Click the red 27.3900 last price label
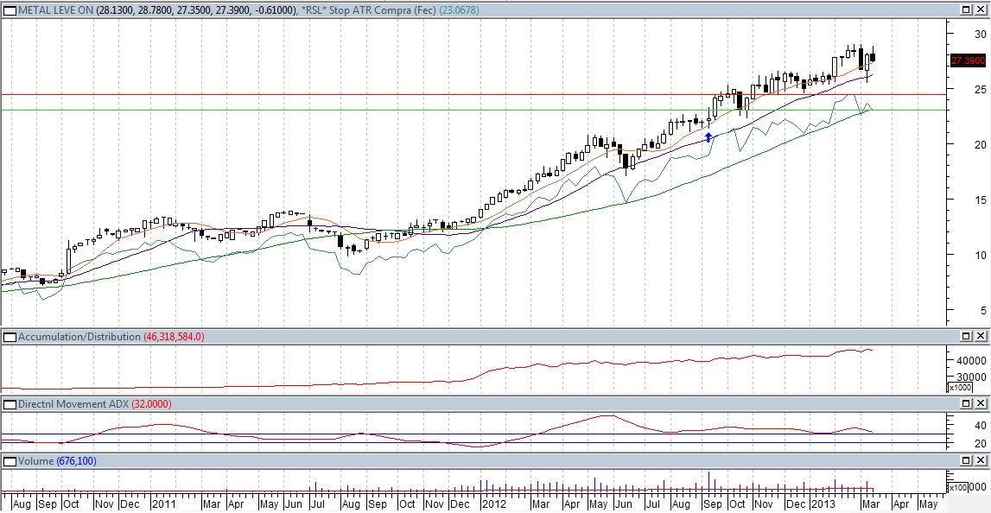This screenshot has width=991, height=513. coord(968,60)
